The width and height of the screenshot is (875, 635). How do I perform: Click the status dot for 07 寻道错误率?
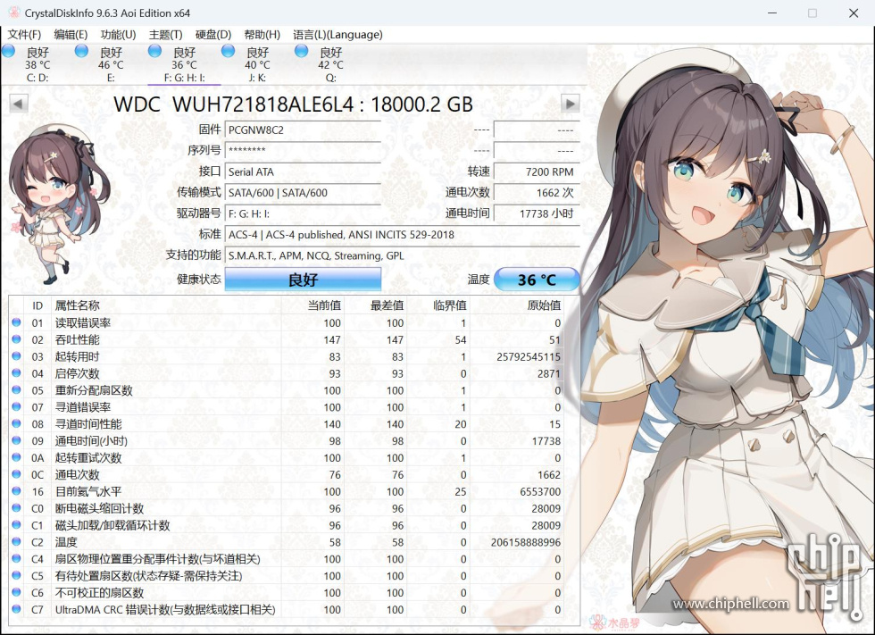click(16, 406)
